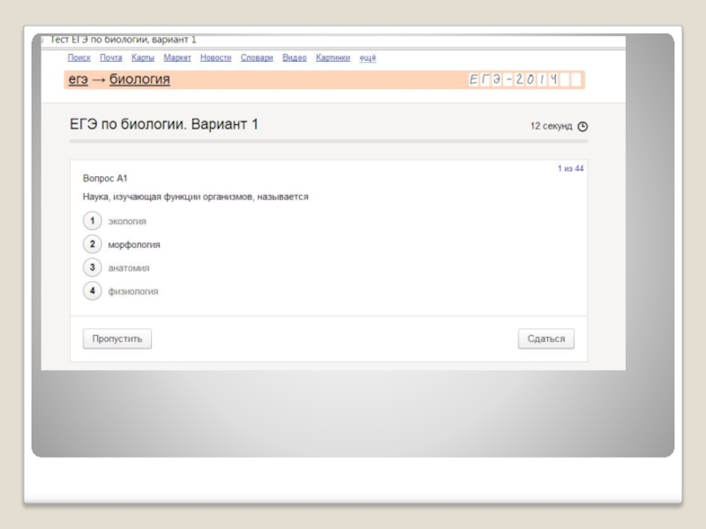The width and height of the screenshot is (706, 529).
Task: Click the егэ breadcrumb link
Action: tap(78, 80)
